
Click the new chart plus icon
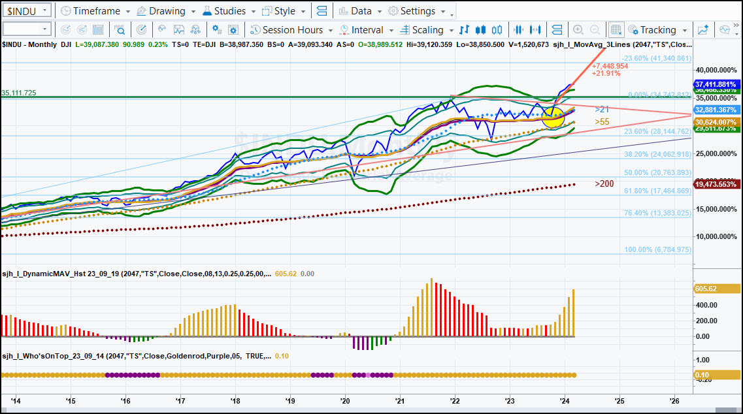703,30
